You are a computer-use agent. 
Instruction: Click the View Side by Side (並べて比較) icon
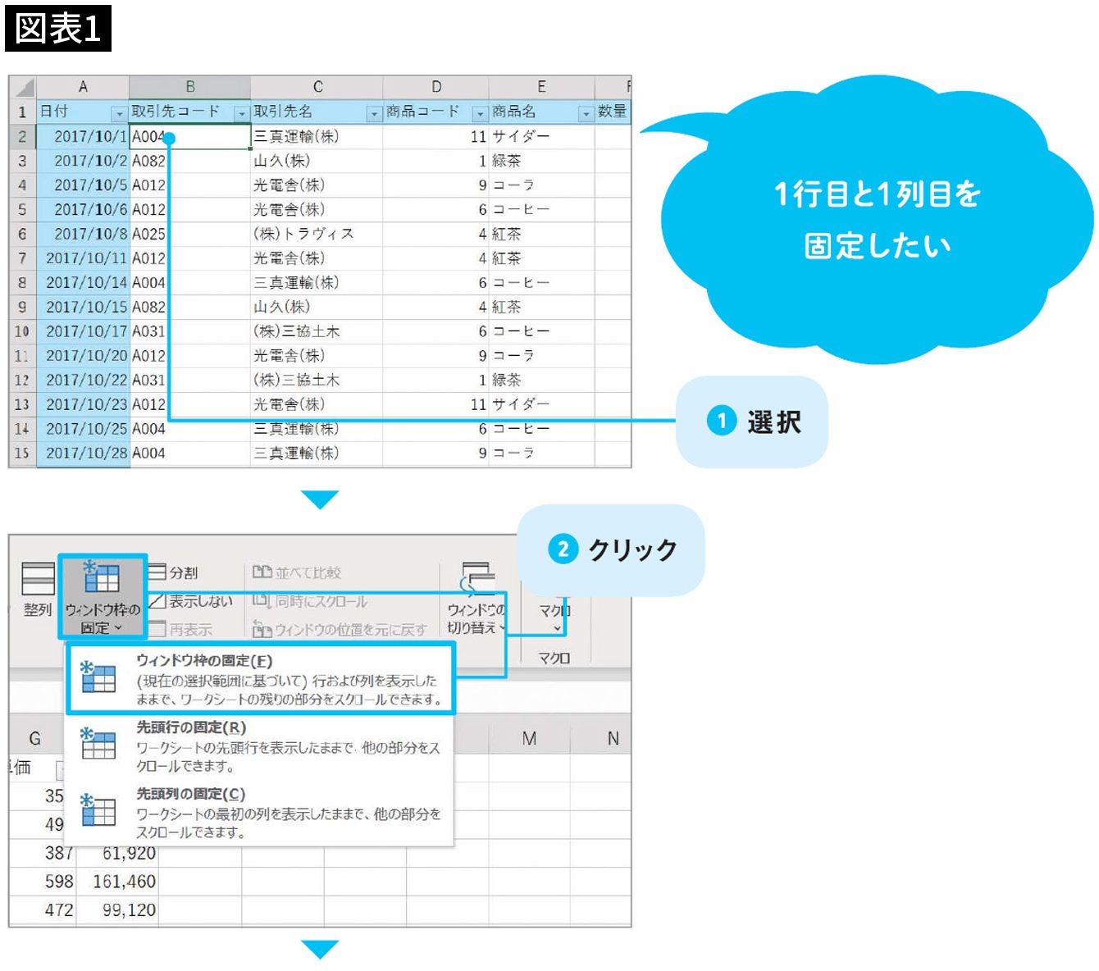262,572
